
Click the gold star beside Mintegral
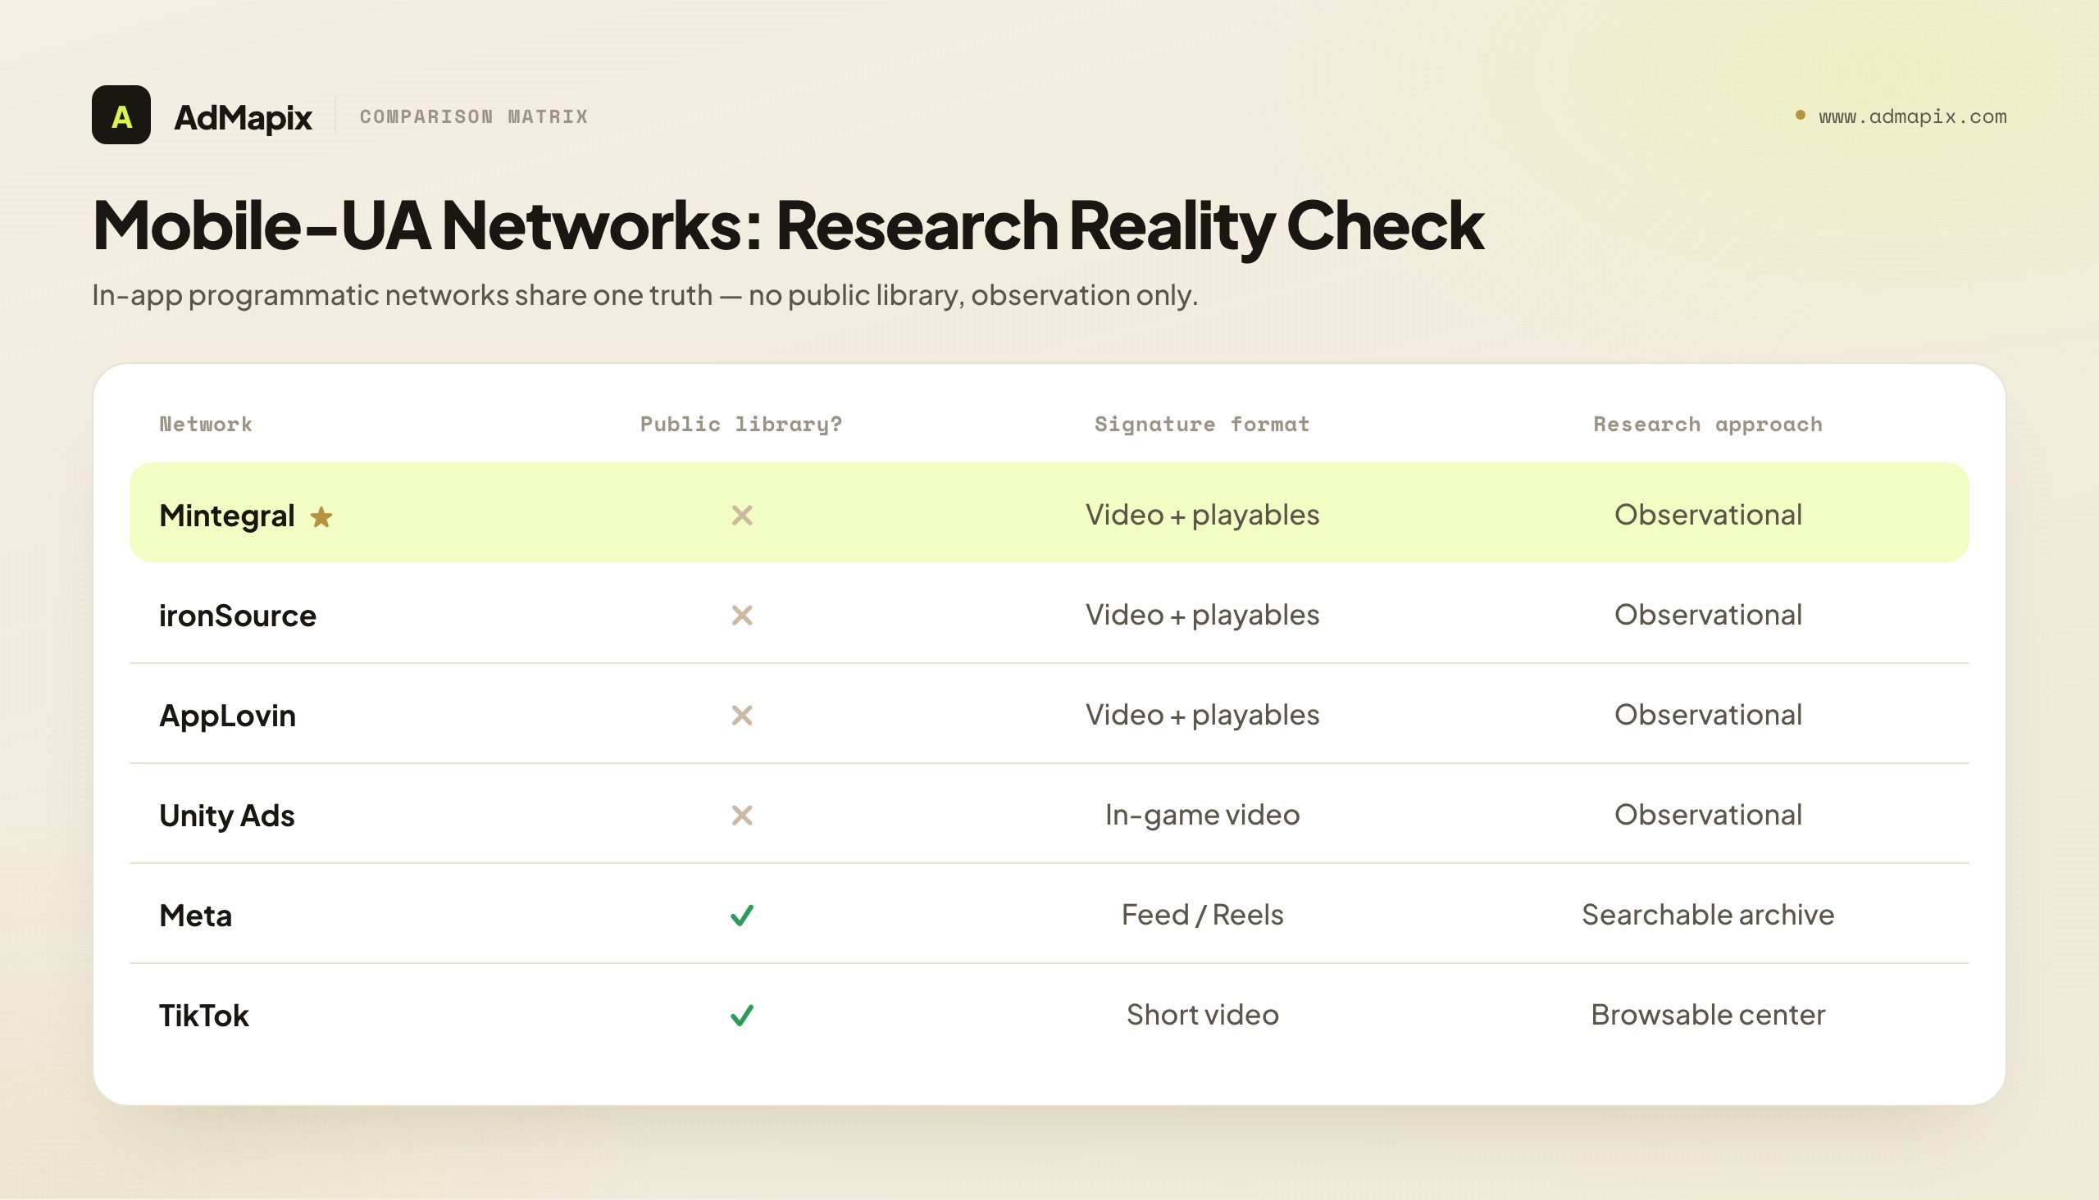pos(321,516)
